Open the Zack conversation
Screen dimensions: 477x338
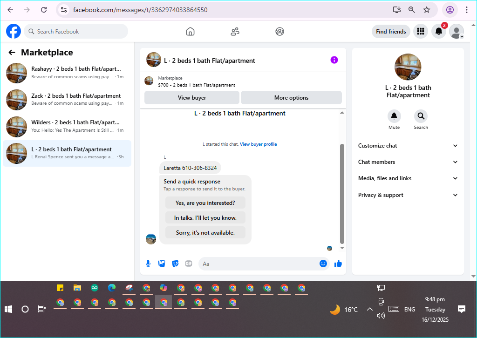pyautogui.click(x=67, y=100)
